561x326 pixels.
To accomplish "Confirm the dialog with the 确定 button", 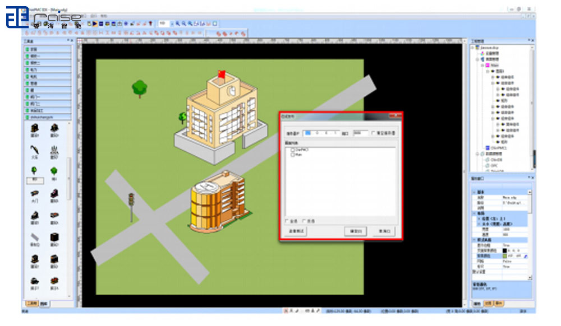I will click(x=355, y=231).
